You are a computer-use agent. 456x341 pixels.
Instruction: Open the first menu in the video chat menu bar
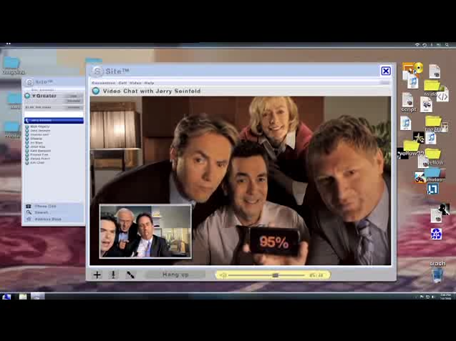[x=104, y=83]
